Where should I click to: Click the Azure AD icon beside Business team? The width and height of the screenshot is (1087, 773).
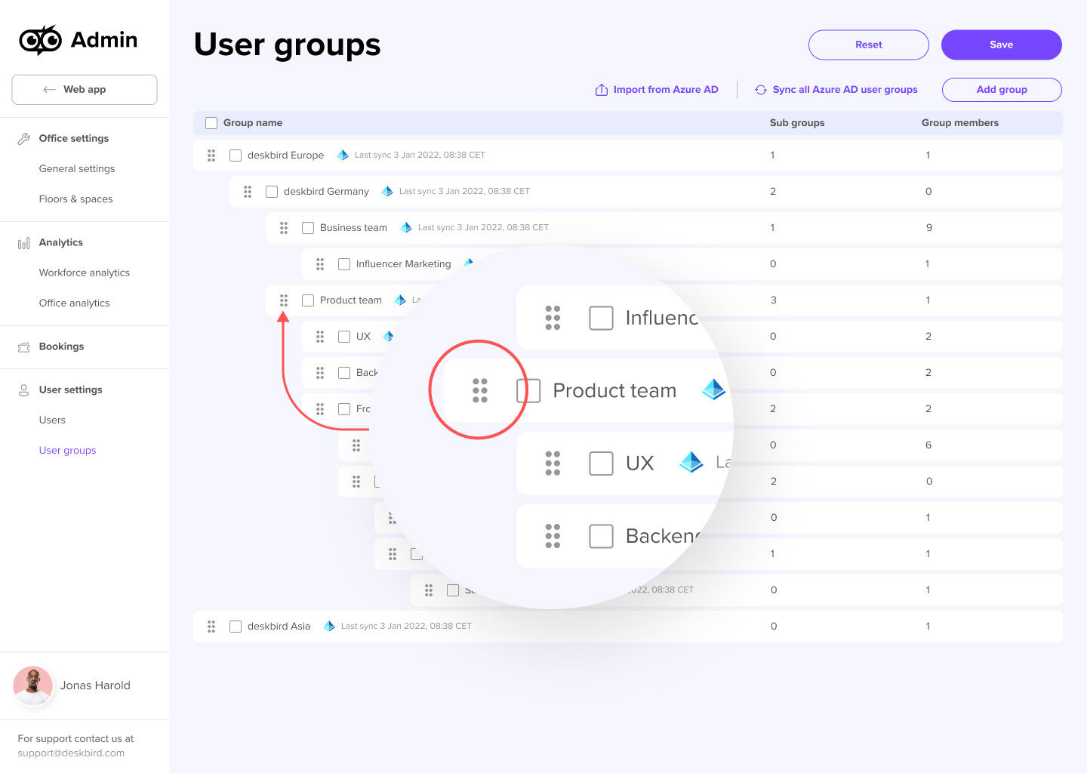pyautogui.click(x=405, y=227)
